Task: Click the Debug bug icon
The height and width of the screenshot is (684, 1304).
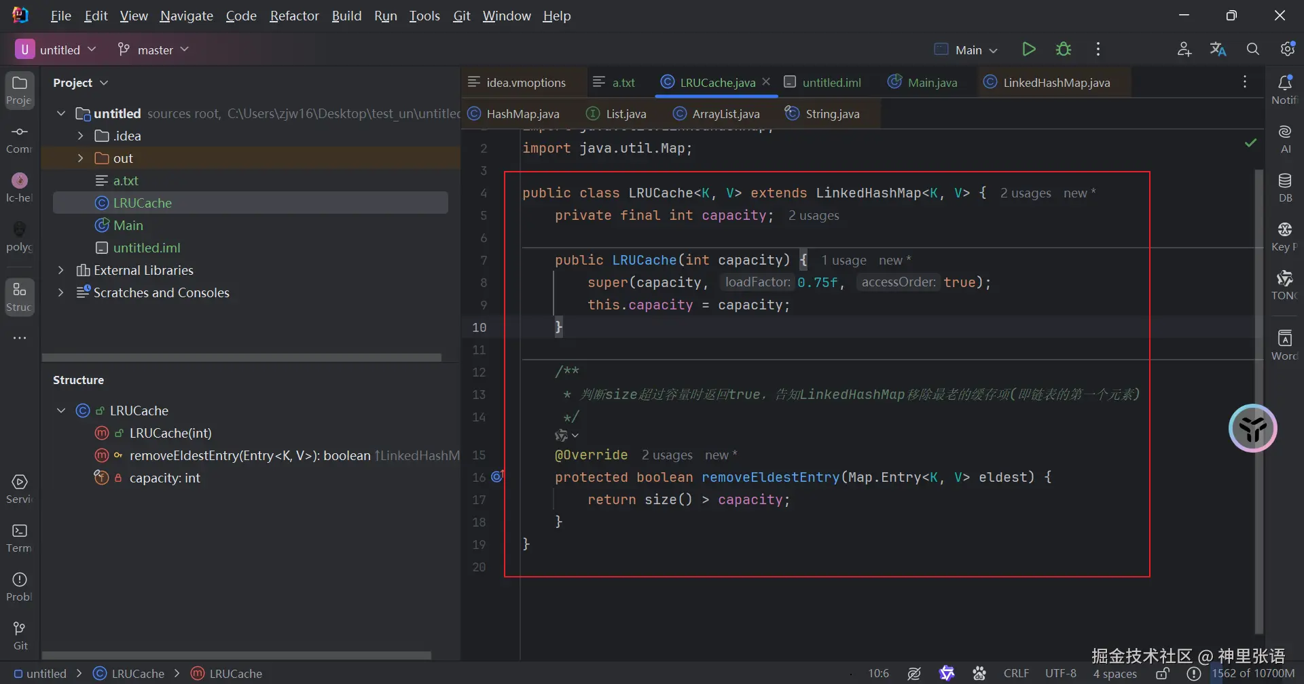Action: coord(1064,50)
